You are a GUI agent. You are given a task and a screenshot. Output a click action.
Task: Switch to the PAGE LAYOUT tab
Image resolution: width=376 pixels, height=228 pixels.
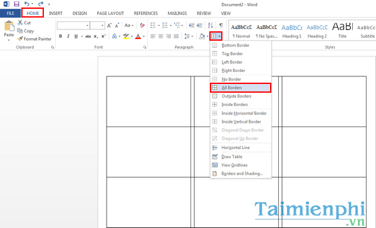pyautogui.click(x=110, y=13)
